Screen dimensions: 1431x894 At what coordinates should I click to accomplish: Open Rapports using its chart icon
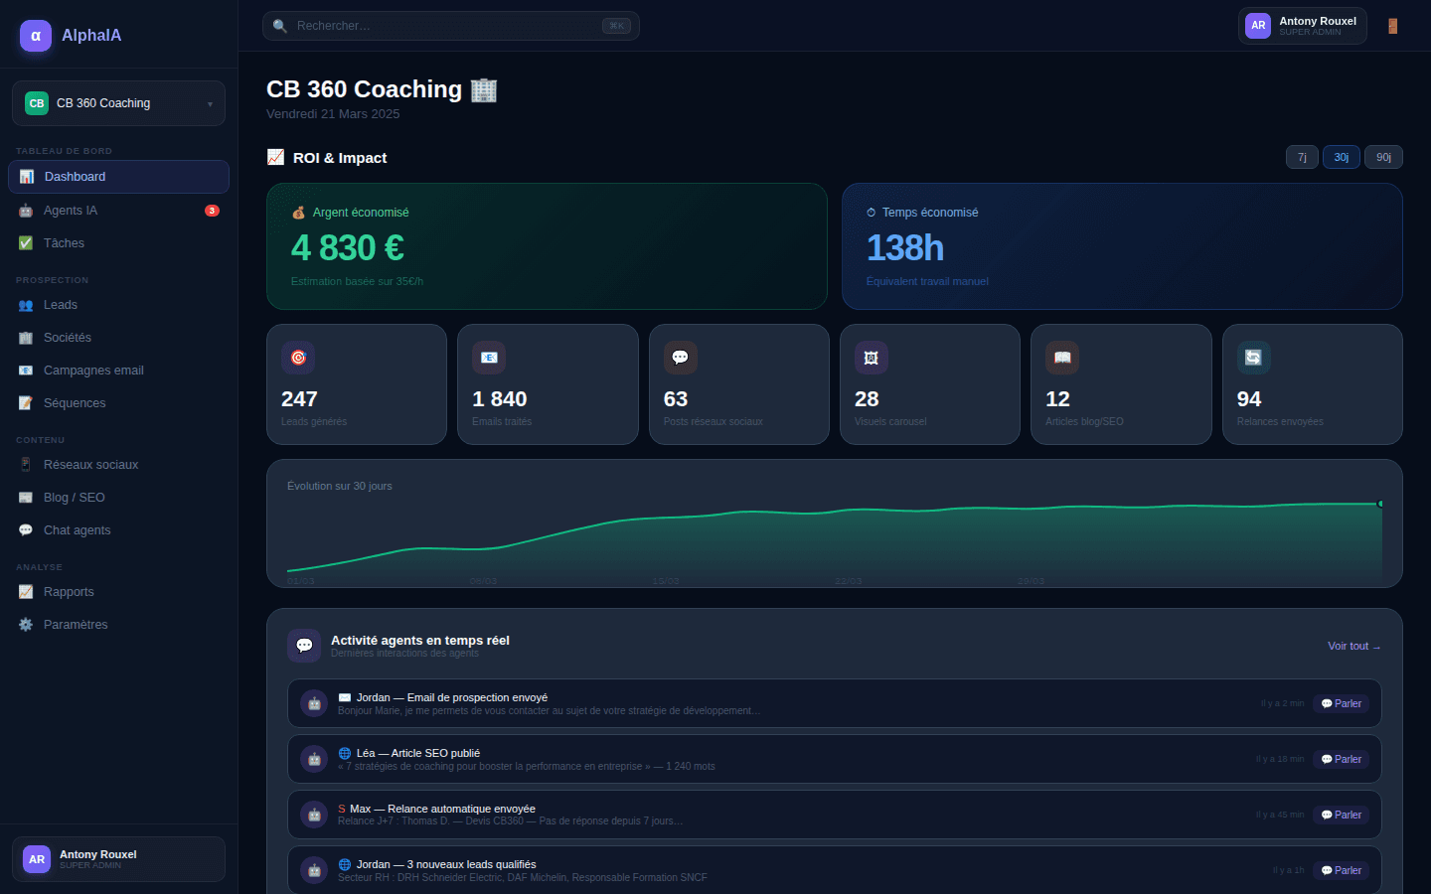pos(24,591)
